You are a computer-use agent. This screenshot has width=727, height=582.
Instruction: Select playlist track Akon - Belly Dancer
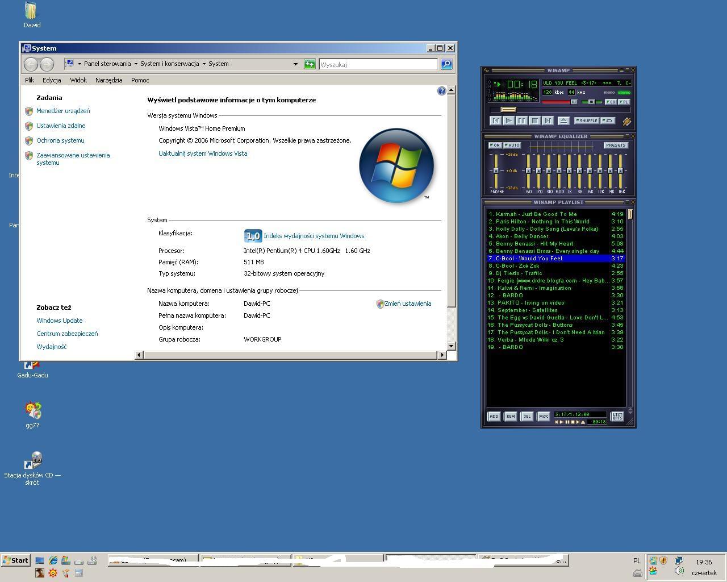(x=556, y=236)
